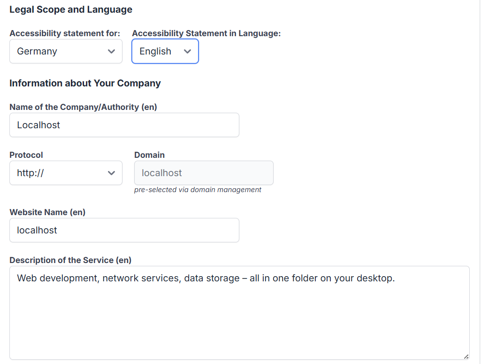Open the language dropdown showing English
This screenshot has width=481, height=364.
tap(165, 51)
